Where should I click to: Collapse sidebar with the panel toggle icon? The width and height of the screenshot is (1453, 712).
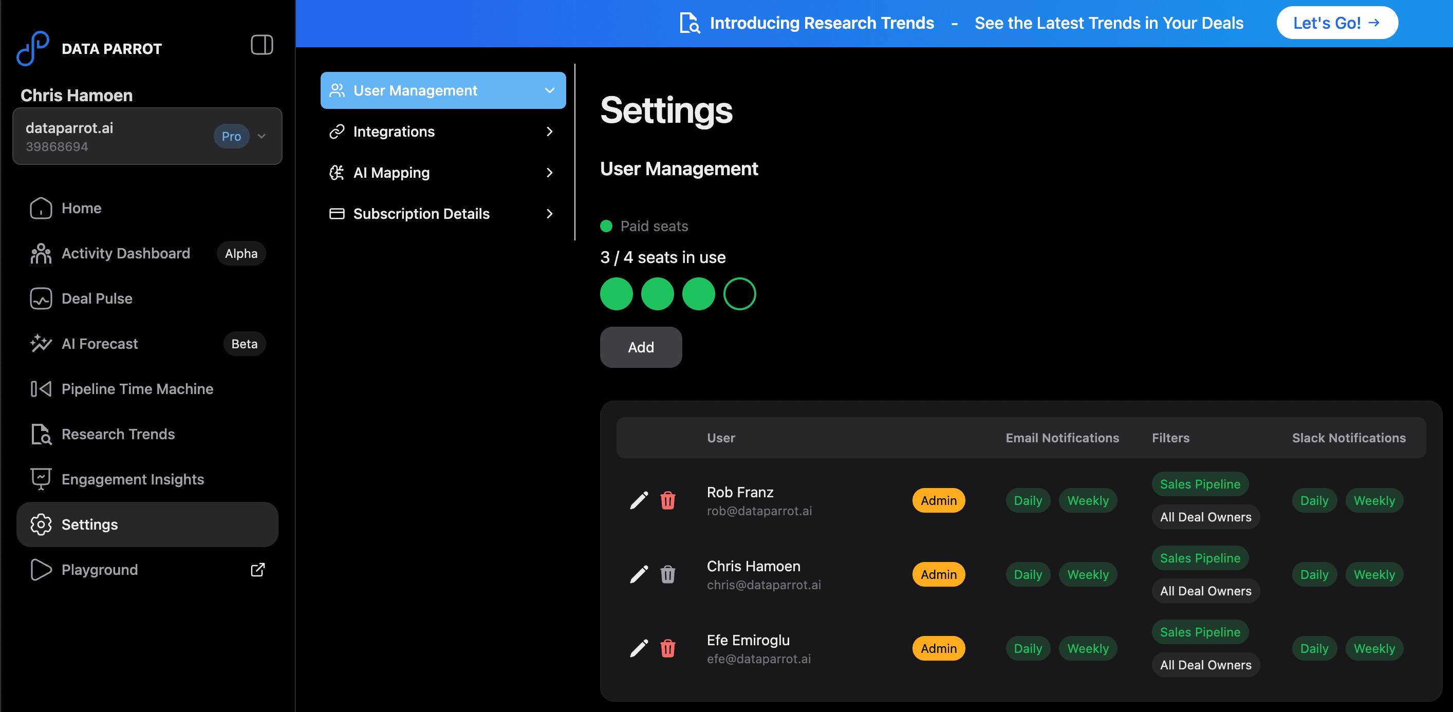tap(262, 45)
